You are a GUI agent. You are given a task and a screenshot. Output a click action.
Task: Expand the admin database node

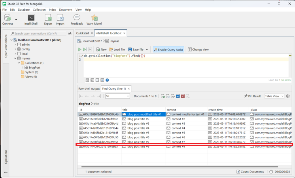point(15,44)
